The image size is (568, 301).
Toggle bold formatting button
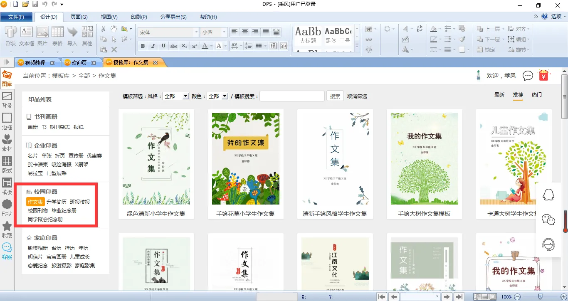tap(143, 46)
